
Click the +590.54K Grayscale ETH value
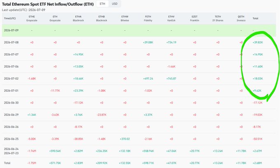pos(55,151)
